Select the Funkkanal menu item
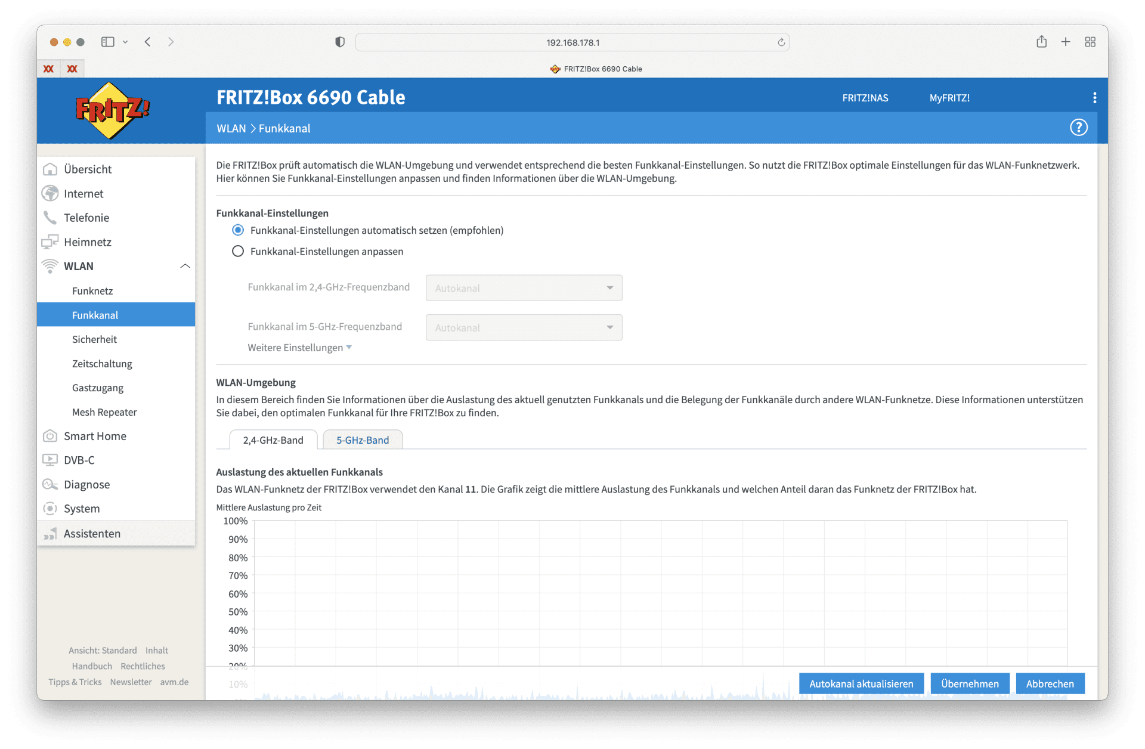Screen dimensions: 1145x749 pos(116,315)
